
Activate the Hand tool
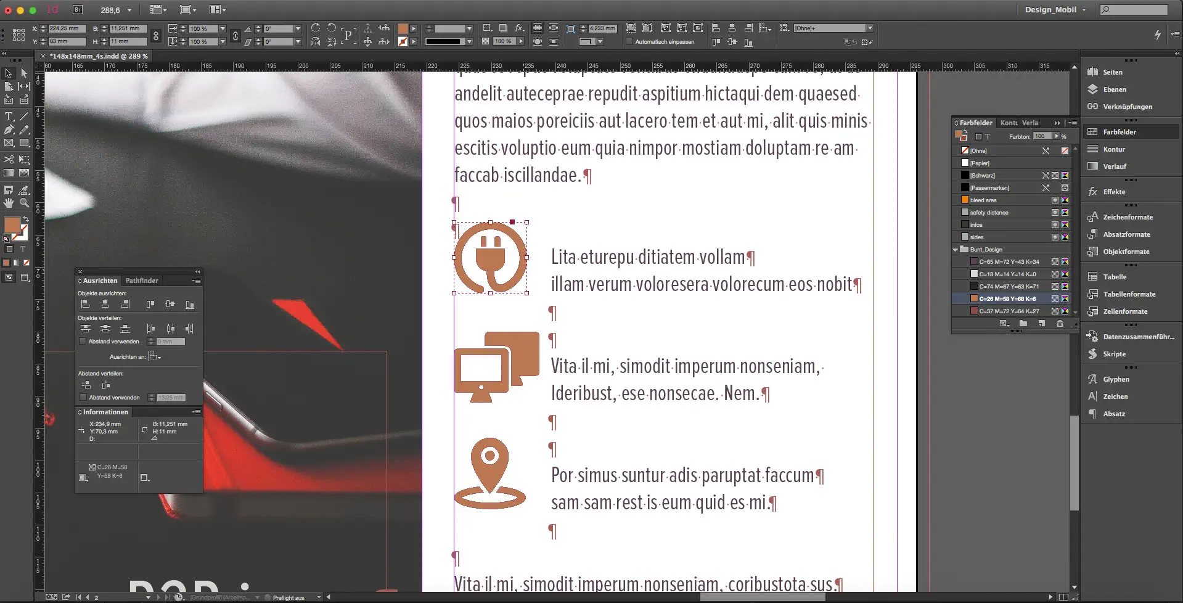tap(9, 203)
